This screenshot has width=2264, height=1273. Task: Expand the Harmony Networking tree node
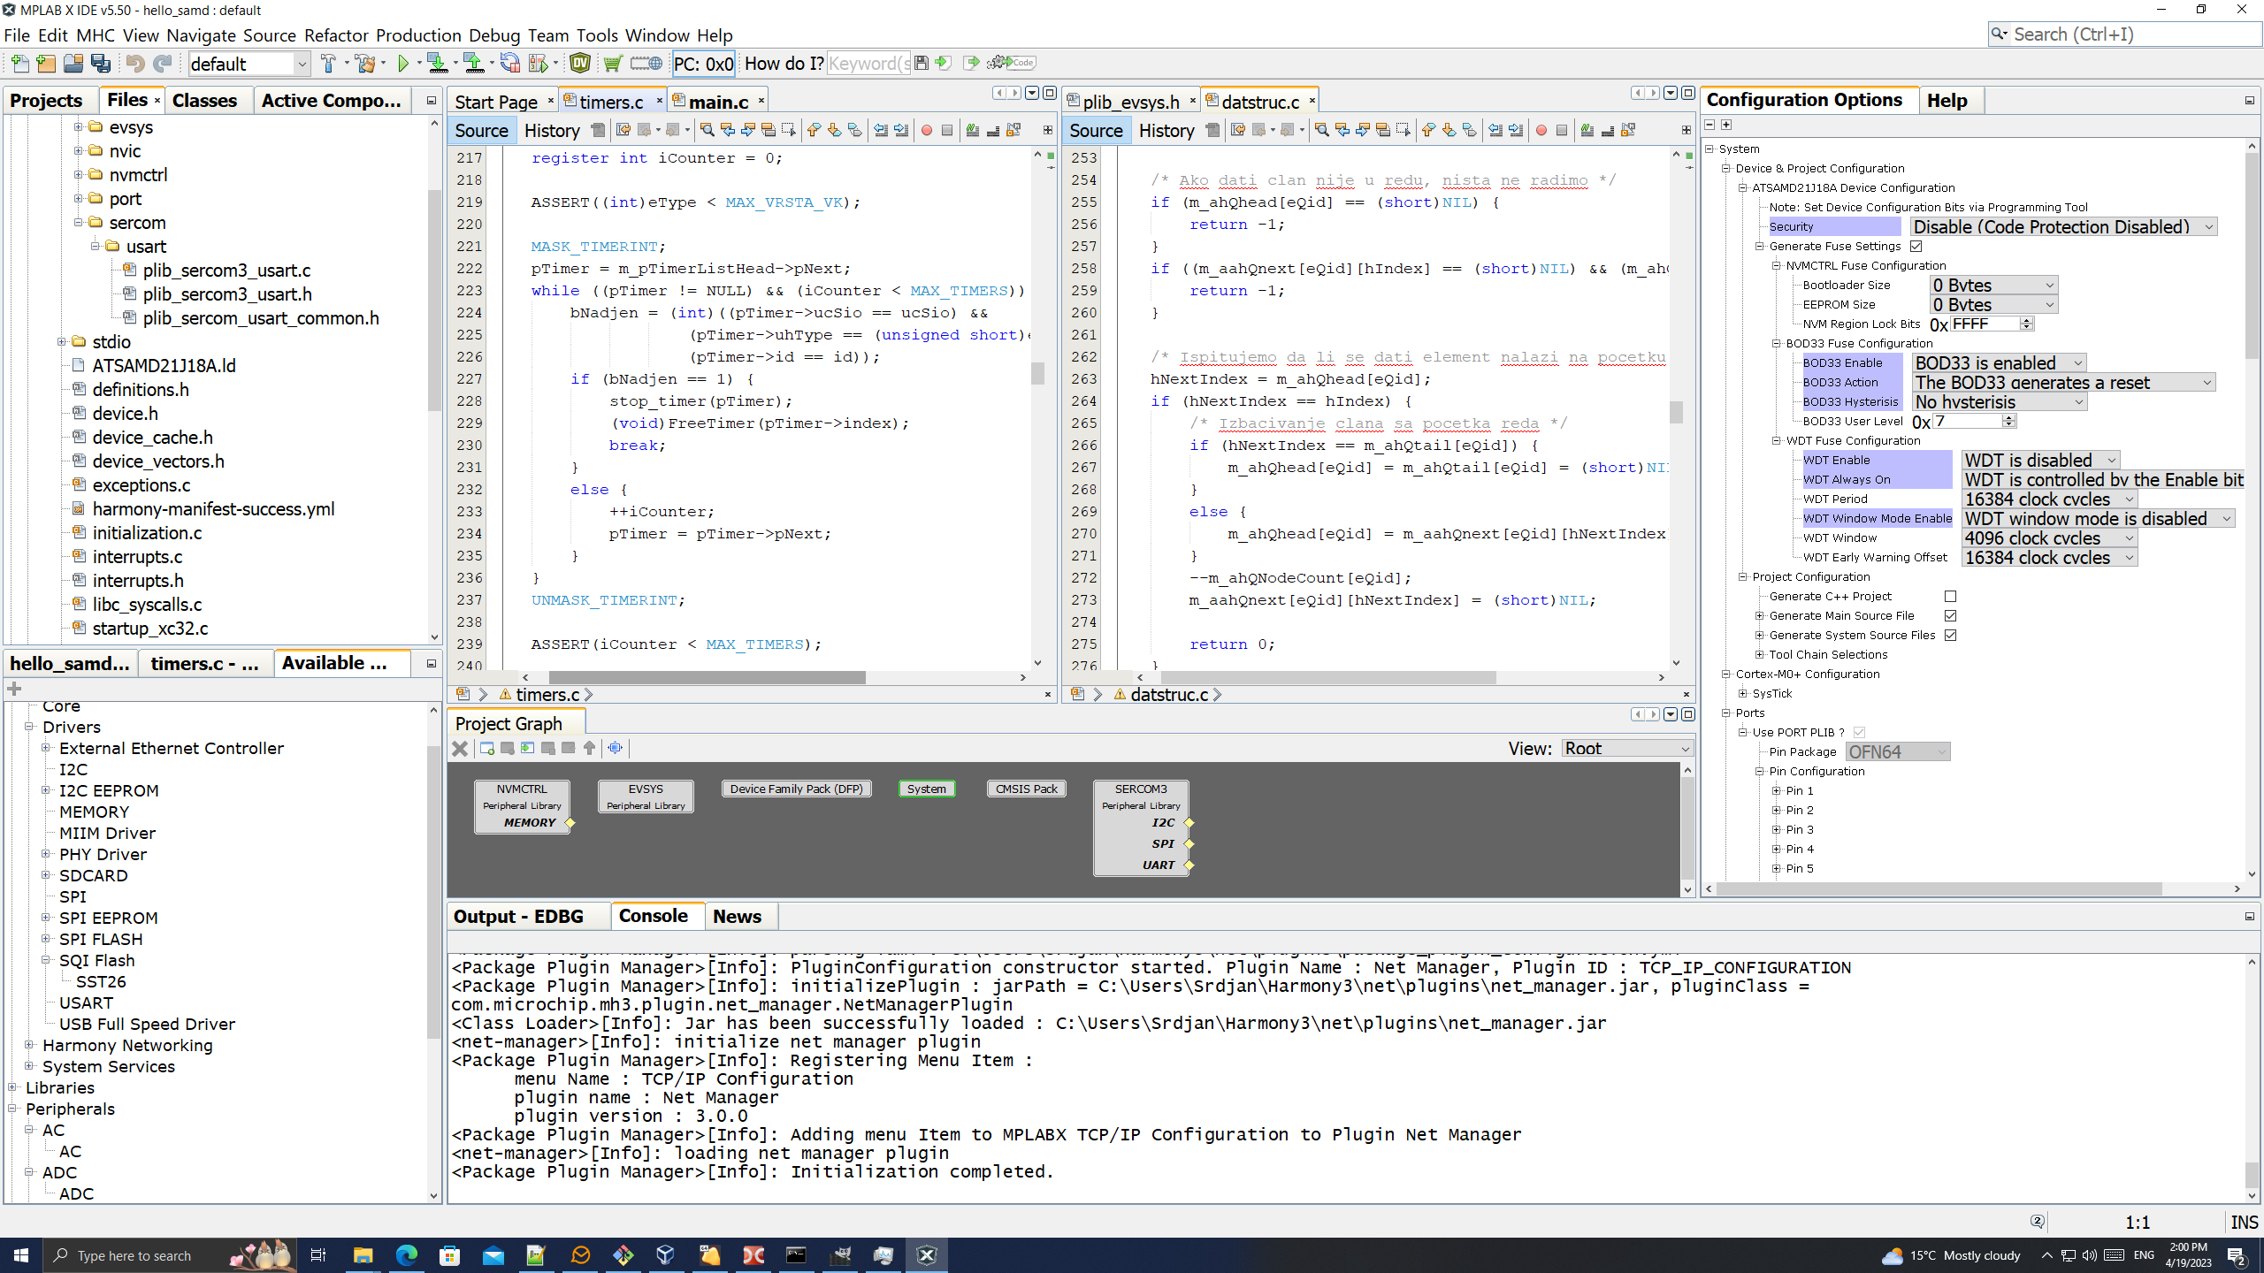pos(29,1045)
